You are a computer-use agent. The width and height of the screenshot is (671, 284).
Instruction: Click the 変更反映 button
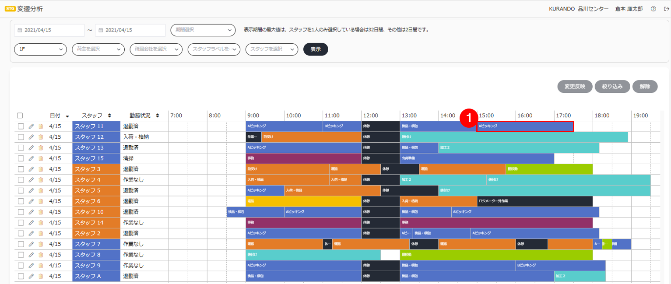coord(575,87)
